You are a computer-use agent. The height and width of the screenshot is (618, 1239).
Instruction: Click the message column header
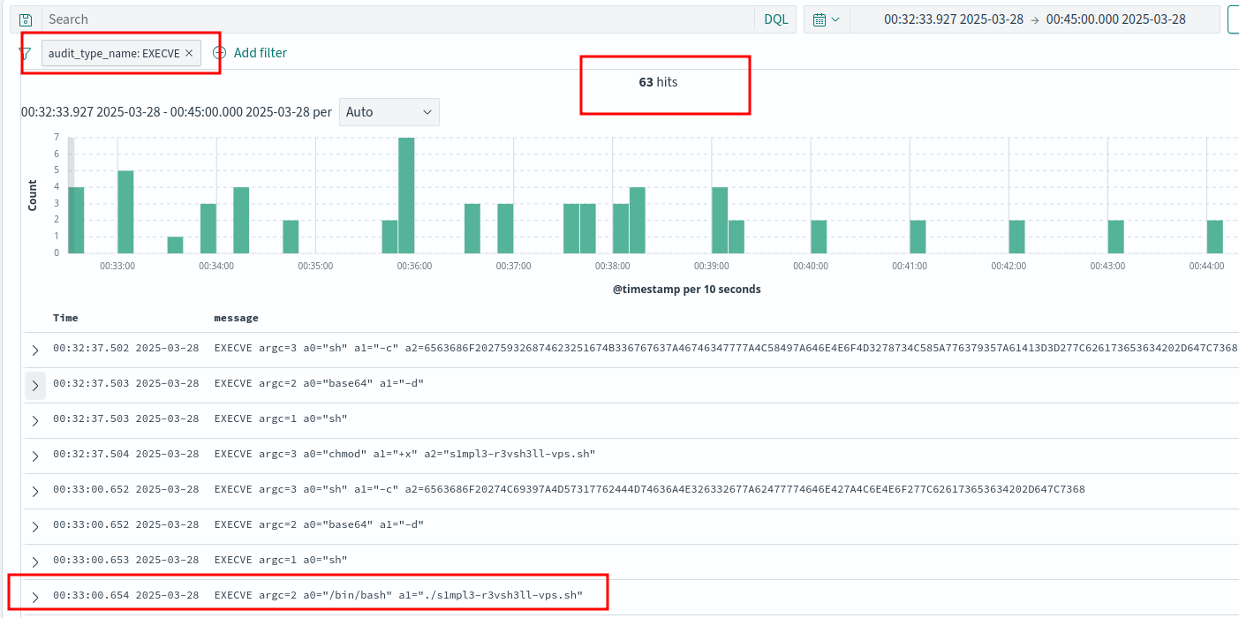point(236,318)
